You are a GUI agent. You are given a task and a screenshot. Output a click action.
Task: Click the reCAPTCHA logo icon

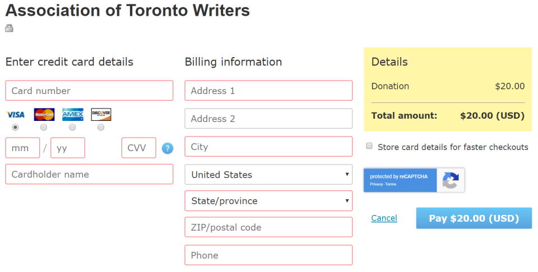pyautogui.click(x=451, y=180)
